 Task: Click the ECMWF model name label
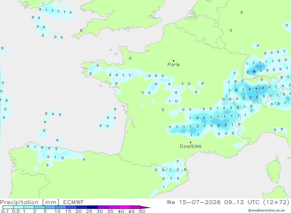74,202
